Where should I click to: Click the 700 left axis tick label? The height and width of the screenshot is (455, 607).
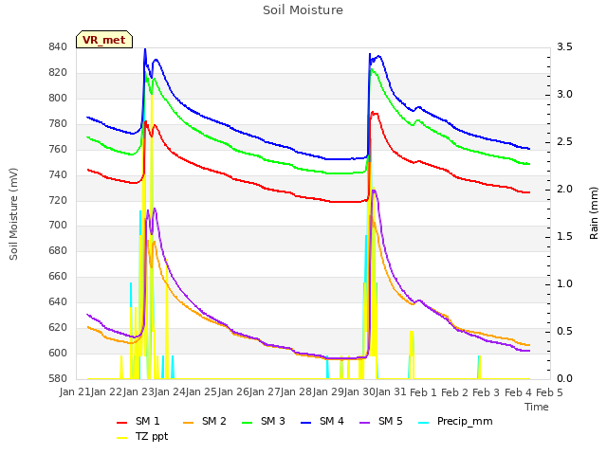58,226
